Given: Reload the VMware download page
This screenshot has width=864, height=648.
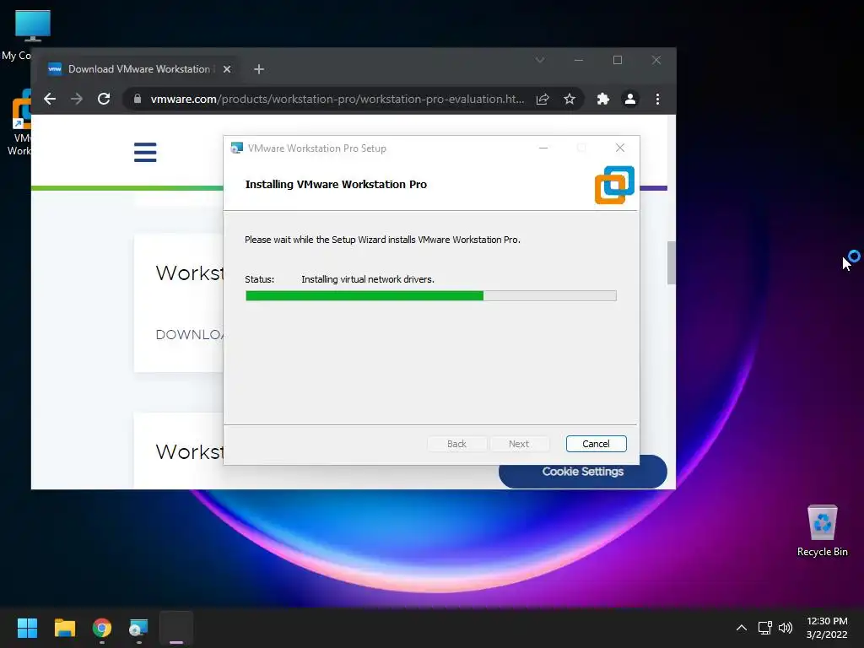Looking at the screenshot, I should 104,99.
